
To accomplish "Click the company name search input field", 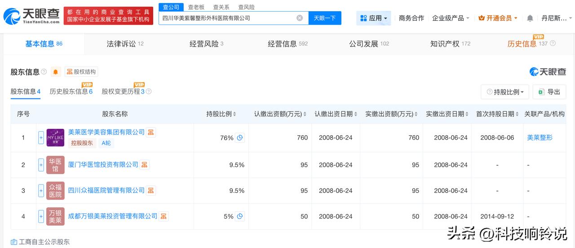I will [x=227, y=18].
